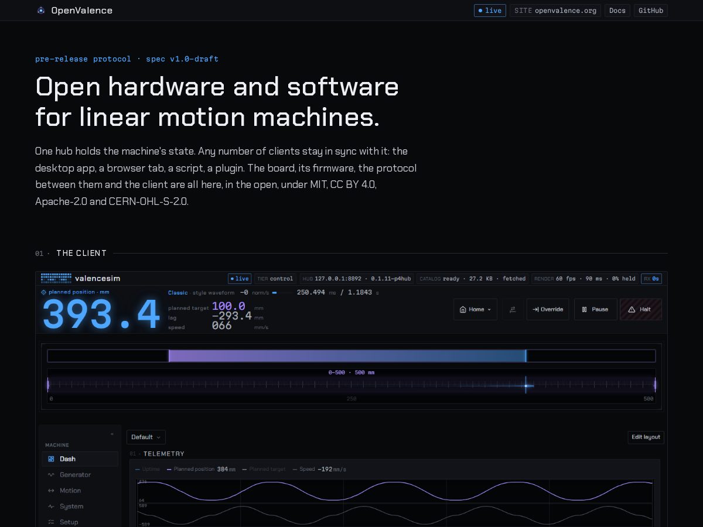Open the SITE openvalence.org link
The height and width of the screenshot is (527, 703).
coord(555,11)
